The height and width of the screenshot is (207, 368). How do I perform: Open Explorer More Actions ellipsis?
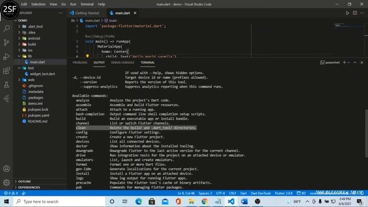tap(60, 13)
